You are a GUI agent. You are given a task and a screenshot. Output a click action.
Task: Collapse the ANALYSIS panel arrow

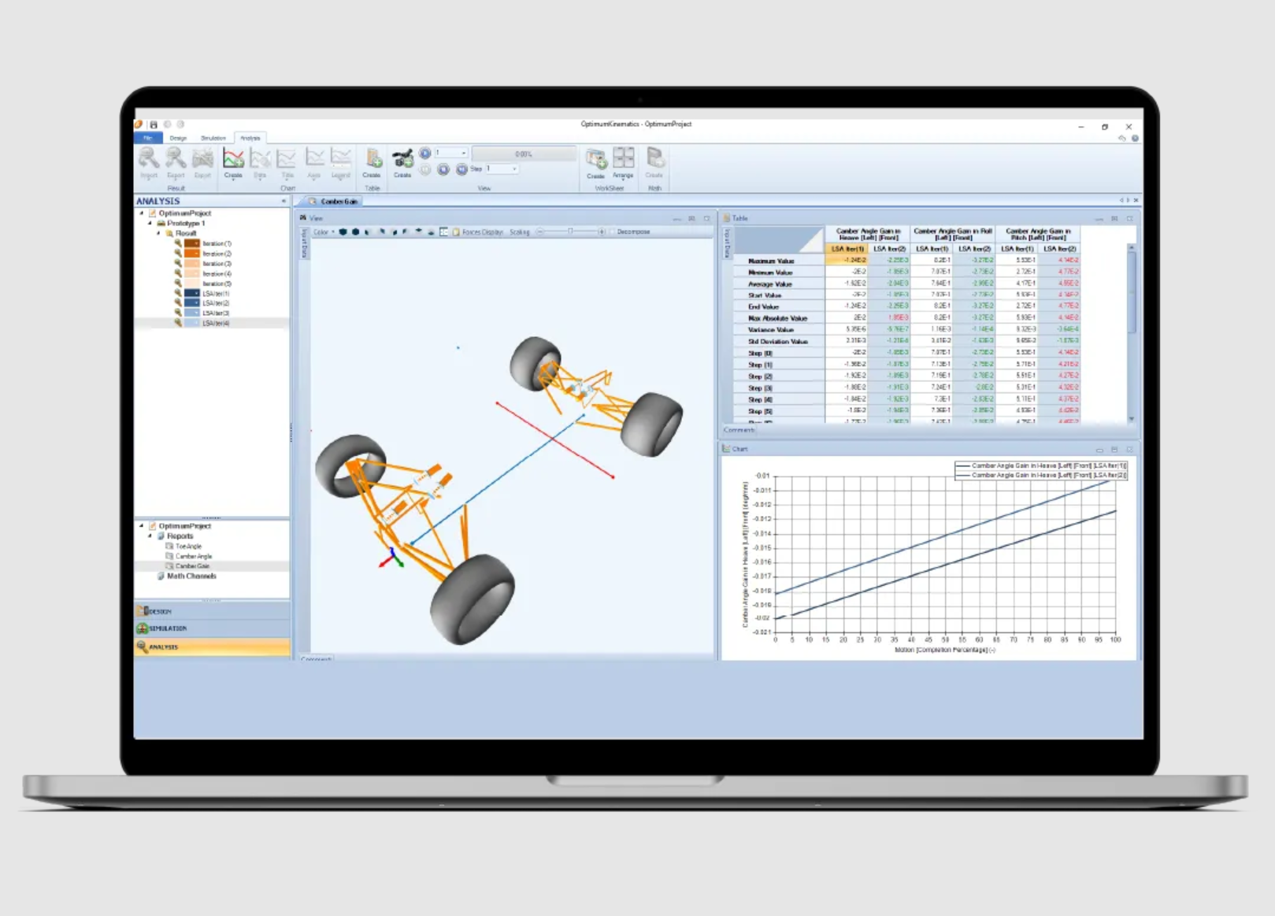coord(284,202)
